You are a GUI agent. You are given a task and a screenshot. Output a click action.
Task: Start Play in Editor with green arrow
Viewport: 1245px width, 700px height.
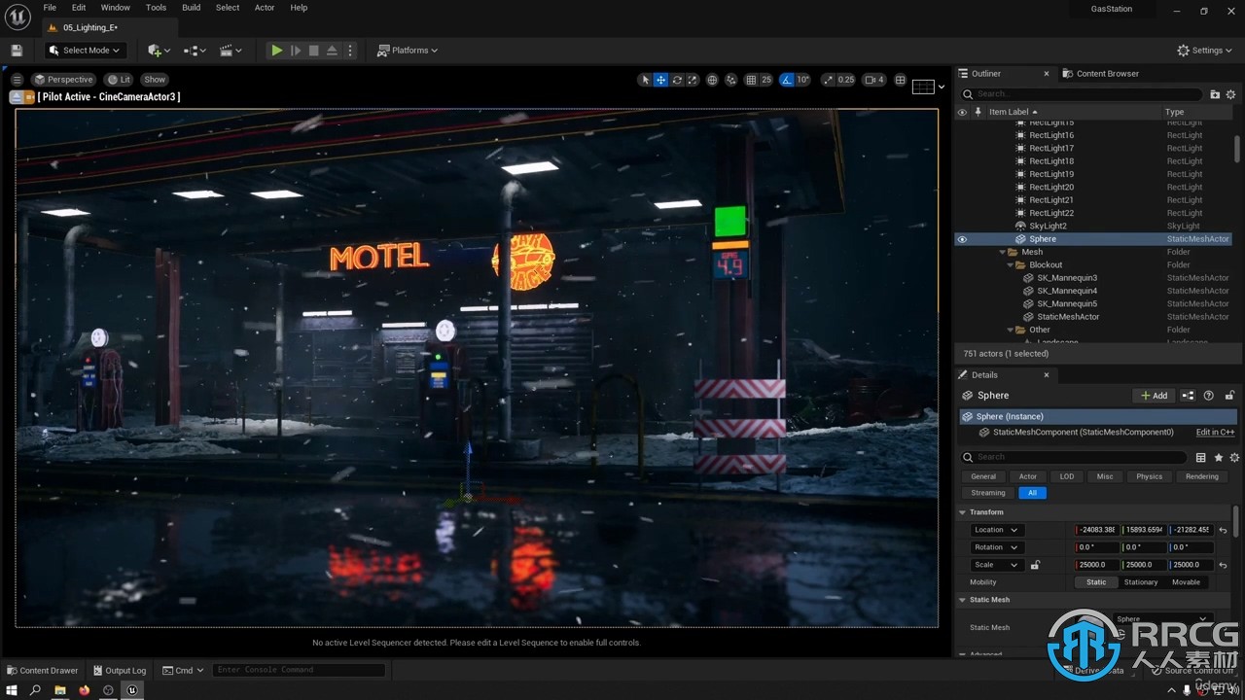277,51
